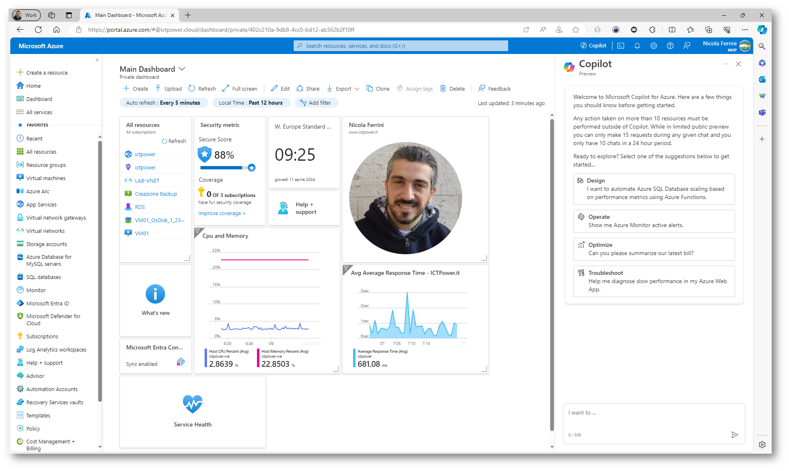Open Policy from sidebar
The width and height of the screenshot is (789, 471).
coord(28,429)
